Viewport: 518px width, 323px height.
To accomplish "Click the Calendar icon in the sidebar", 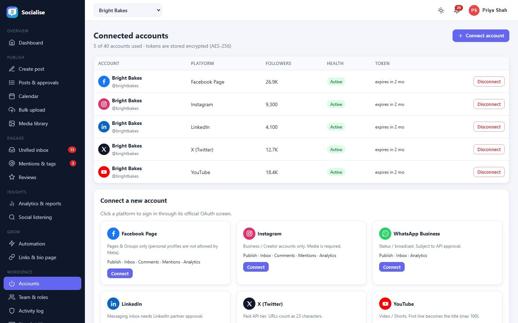I will 12,96.
